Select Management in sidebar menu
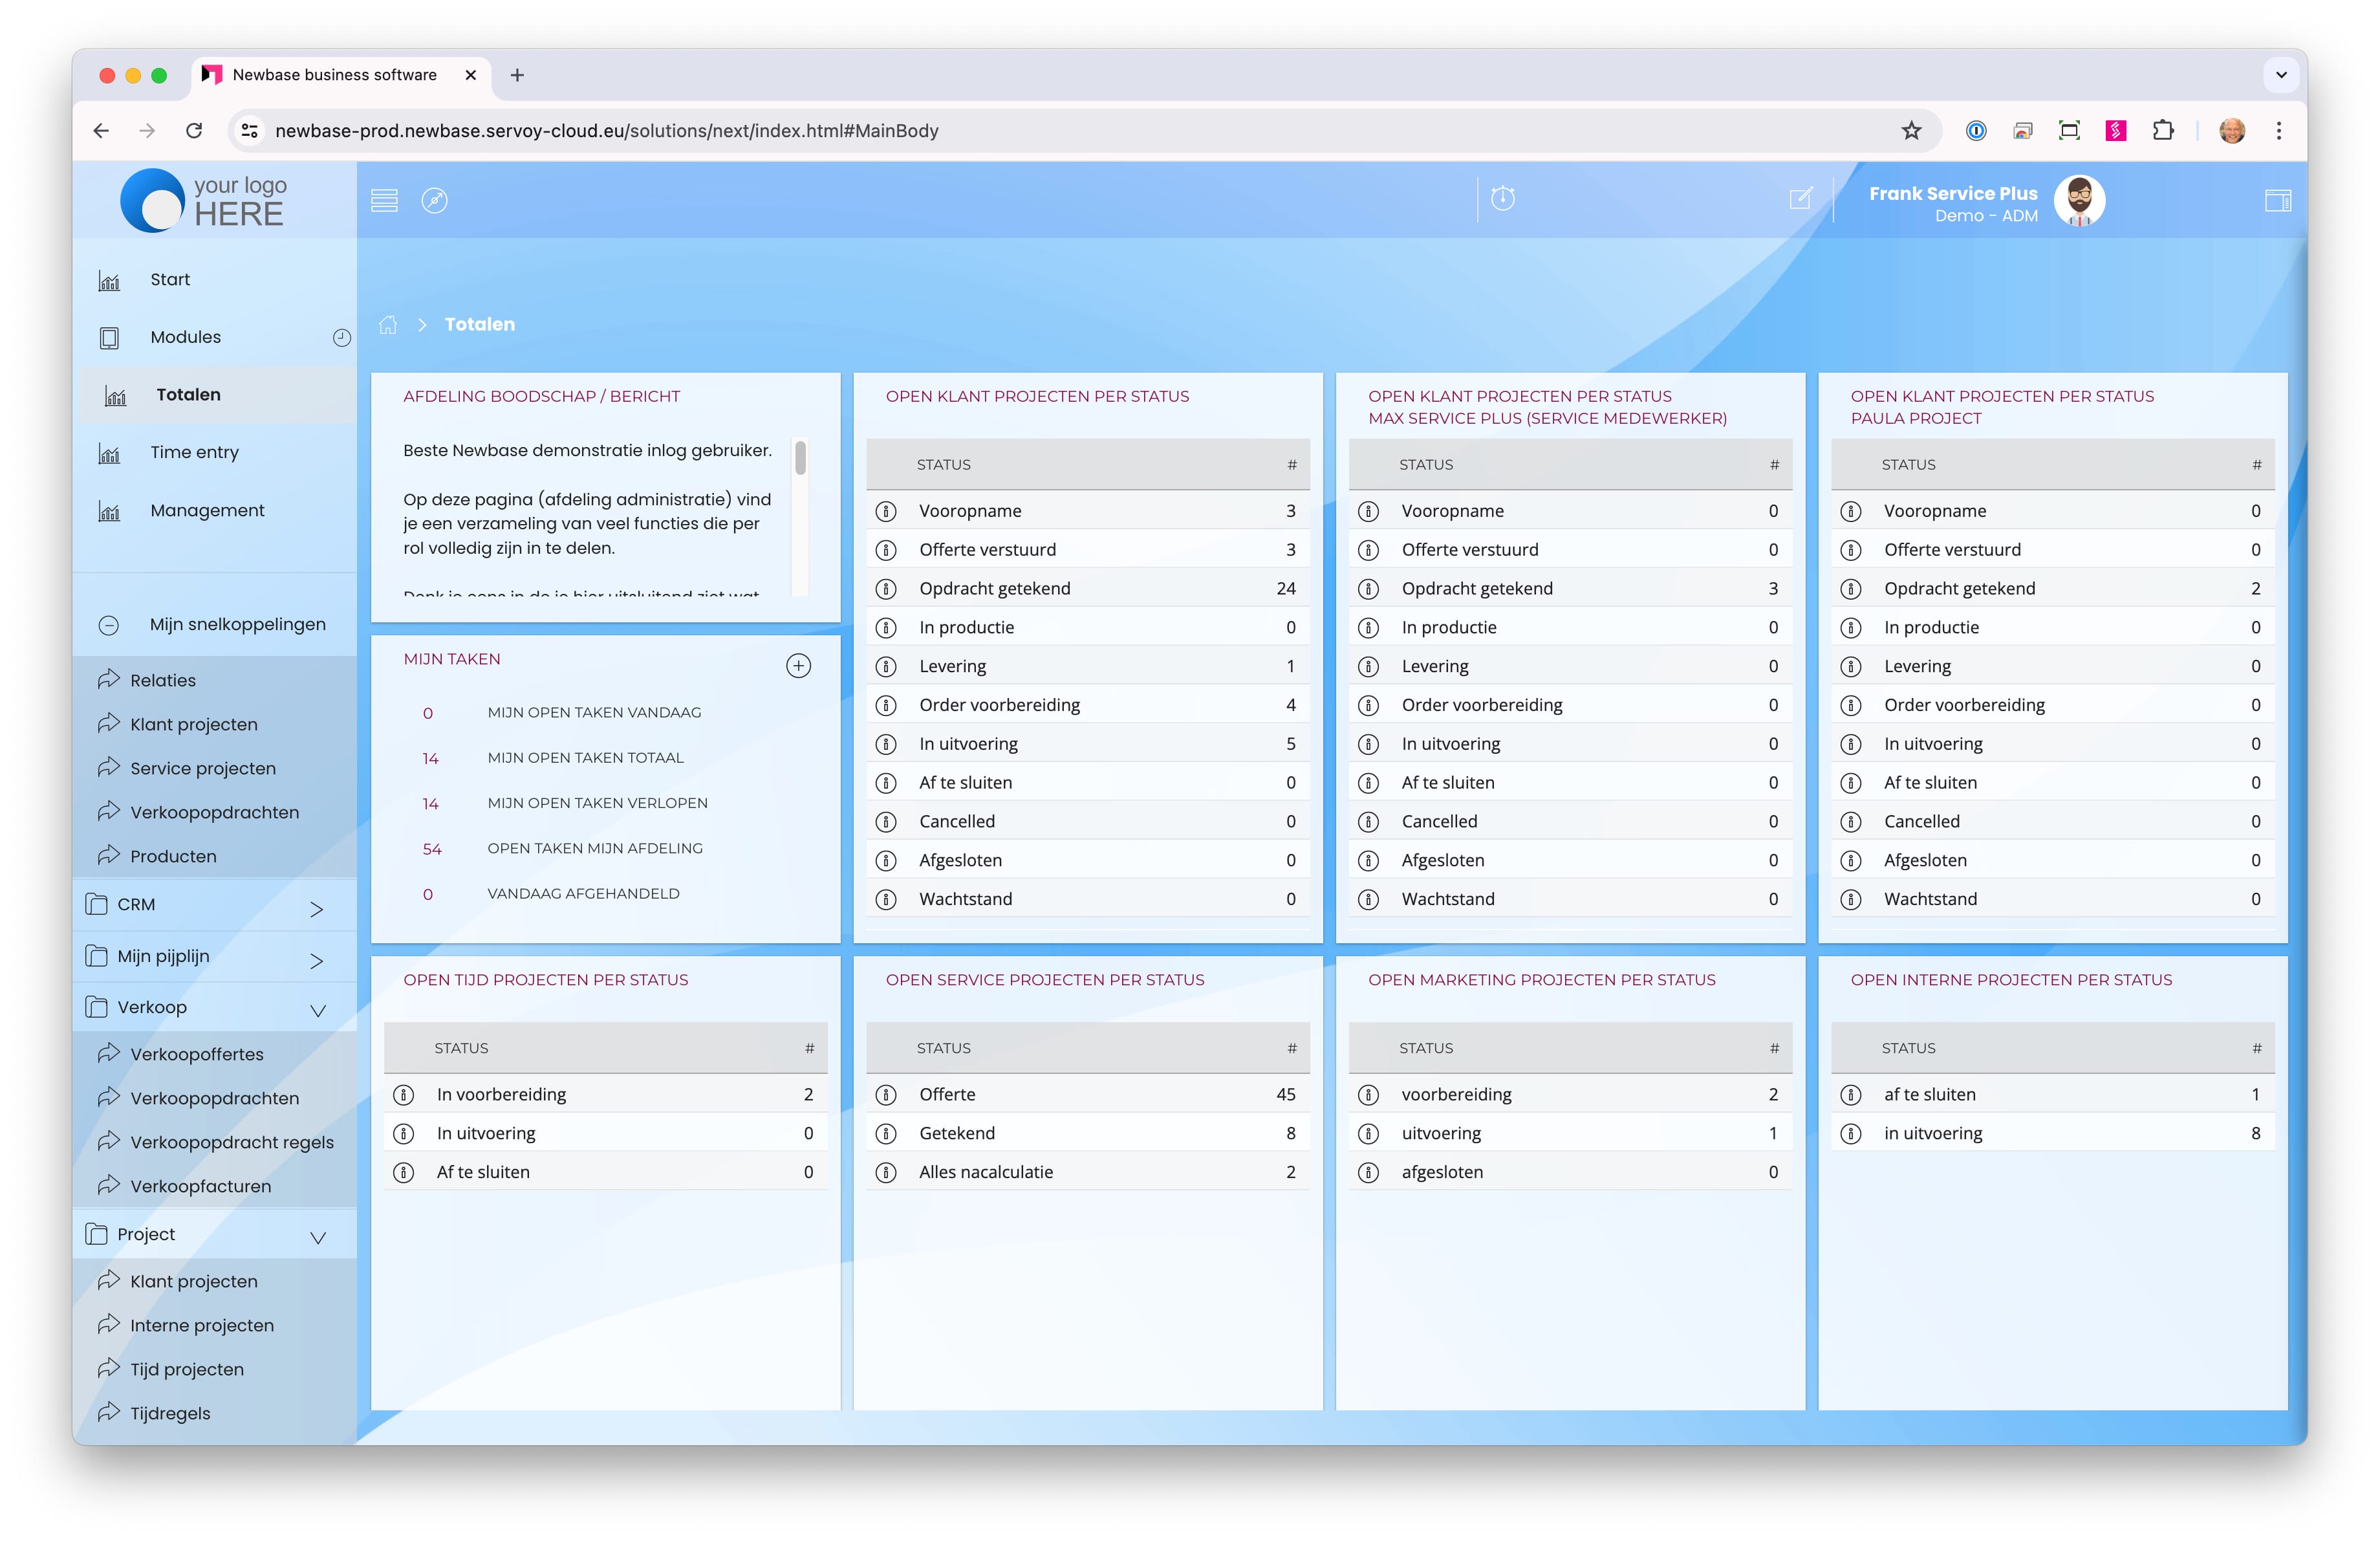Screen dimensions: 2380x1541 click(207, 511)
